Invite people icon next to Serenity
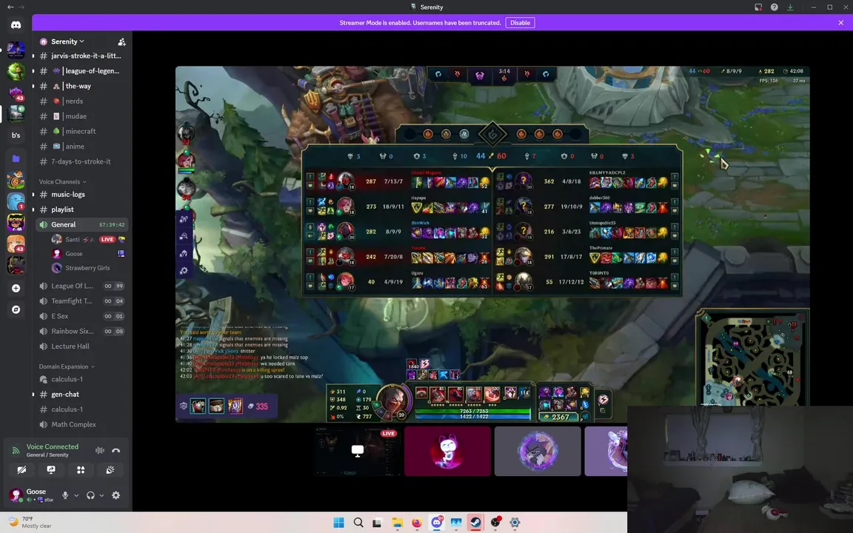853x533 pixels. coord(122,42)
